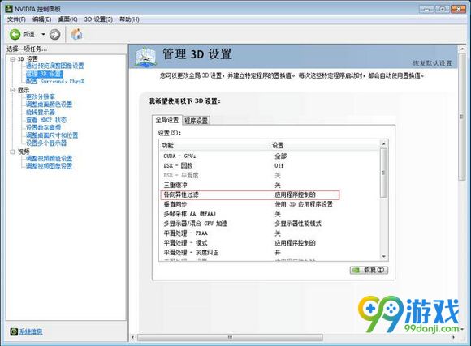
Task: Open the 编辑(E) menu
Action: pos(41,19)
